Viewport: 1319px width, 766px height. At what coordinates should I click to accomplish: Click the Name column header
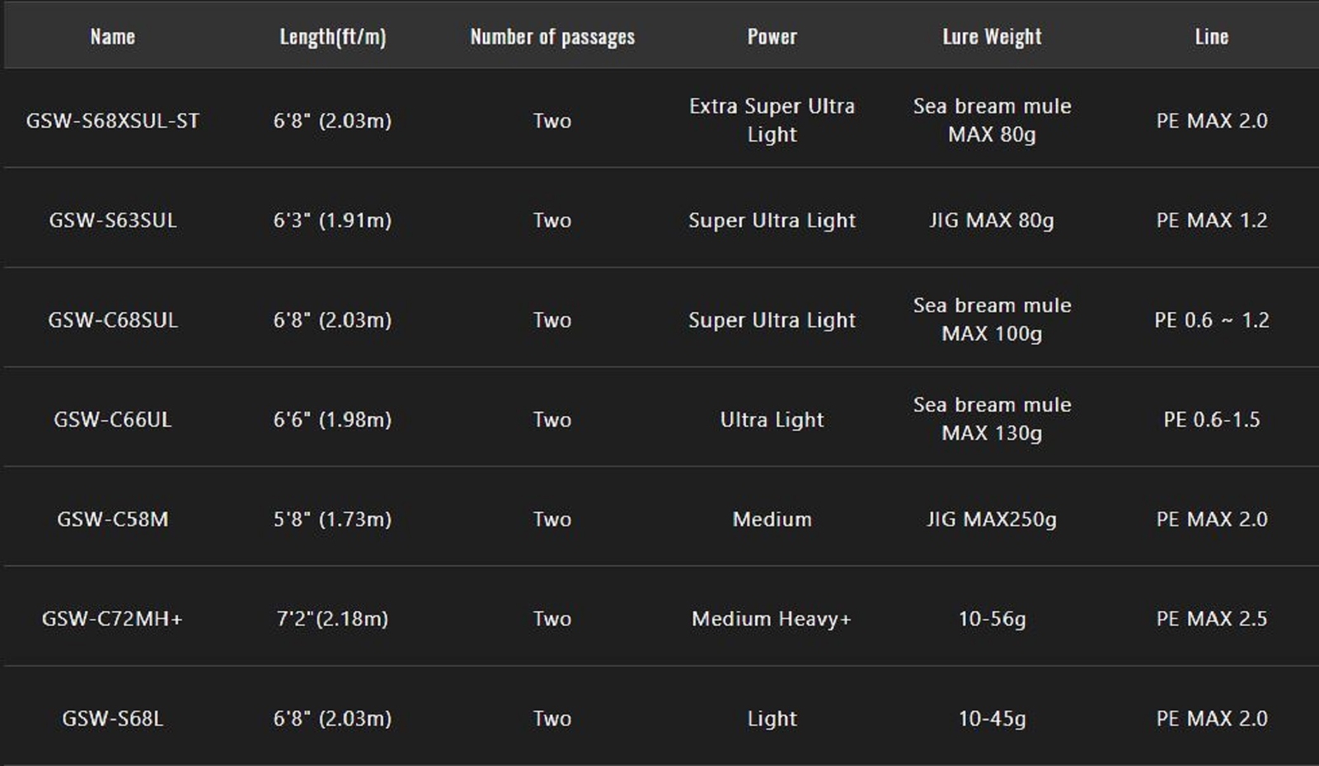[112, 36]
